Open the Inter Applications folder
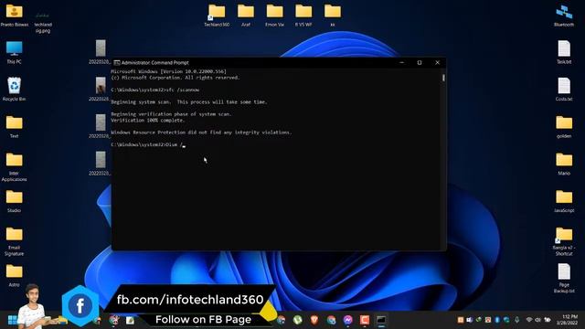This screenshot has height=329, width=585. (x=15, y=166)
